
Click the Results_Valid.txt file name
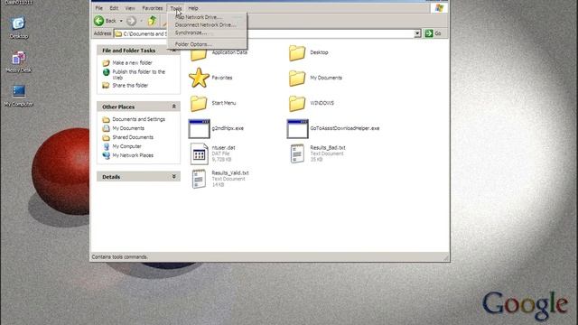230,172
